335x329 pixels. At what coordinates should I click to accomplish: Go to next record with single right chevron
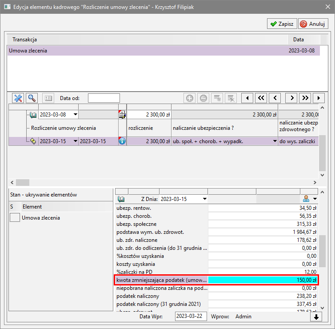[291, 98]
